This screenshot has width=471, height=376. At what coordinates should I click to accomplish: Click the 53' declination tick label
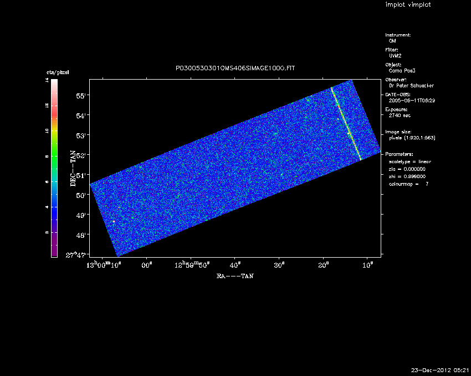[81, 135]
